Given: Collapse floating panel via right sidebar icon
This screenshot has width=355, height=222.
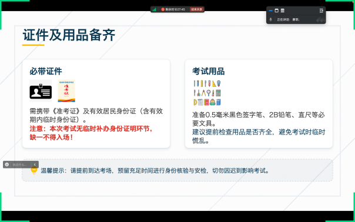Looking at the screenshot, I should [321, 11].
